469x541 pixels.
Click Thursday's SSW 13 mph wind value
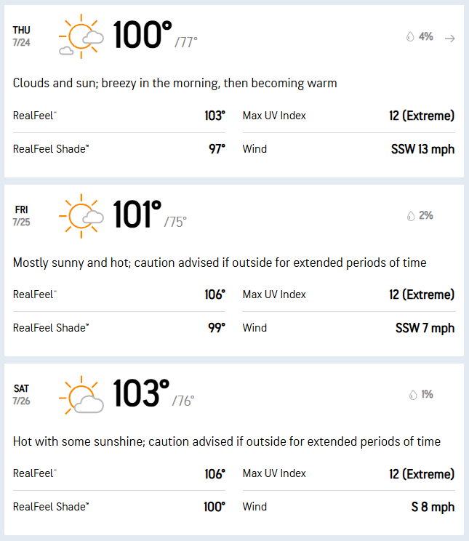pyautogui.click(x=422, y=149)
